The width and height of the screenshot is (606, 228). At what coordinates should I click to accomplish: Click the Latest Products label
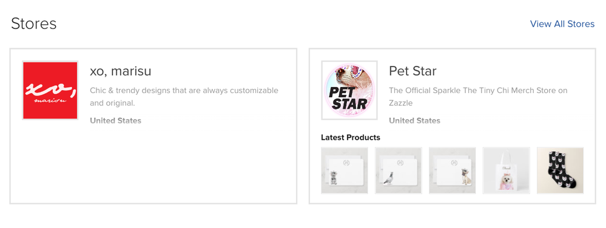[351, 137]
